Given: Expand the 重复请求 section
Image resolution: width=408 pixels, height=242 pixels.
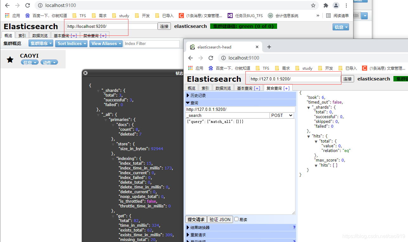Looking at the screenshot, I should 241,235.
